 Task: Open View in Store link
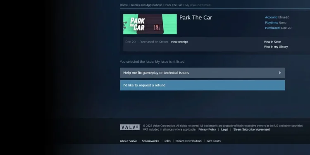pyautogui.click(x=272, y=42)
